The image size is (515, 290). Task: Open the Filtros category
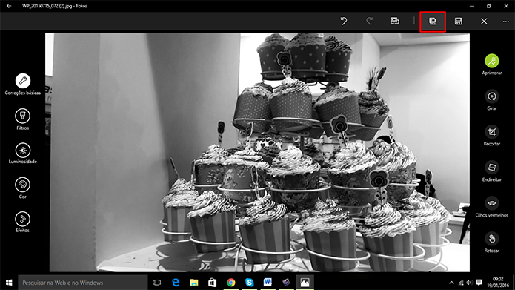tap(23, 119)
